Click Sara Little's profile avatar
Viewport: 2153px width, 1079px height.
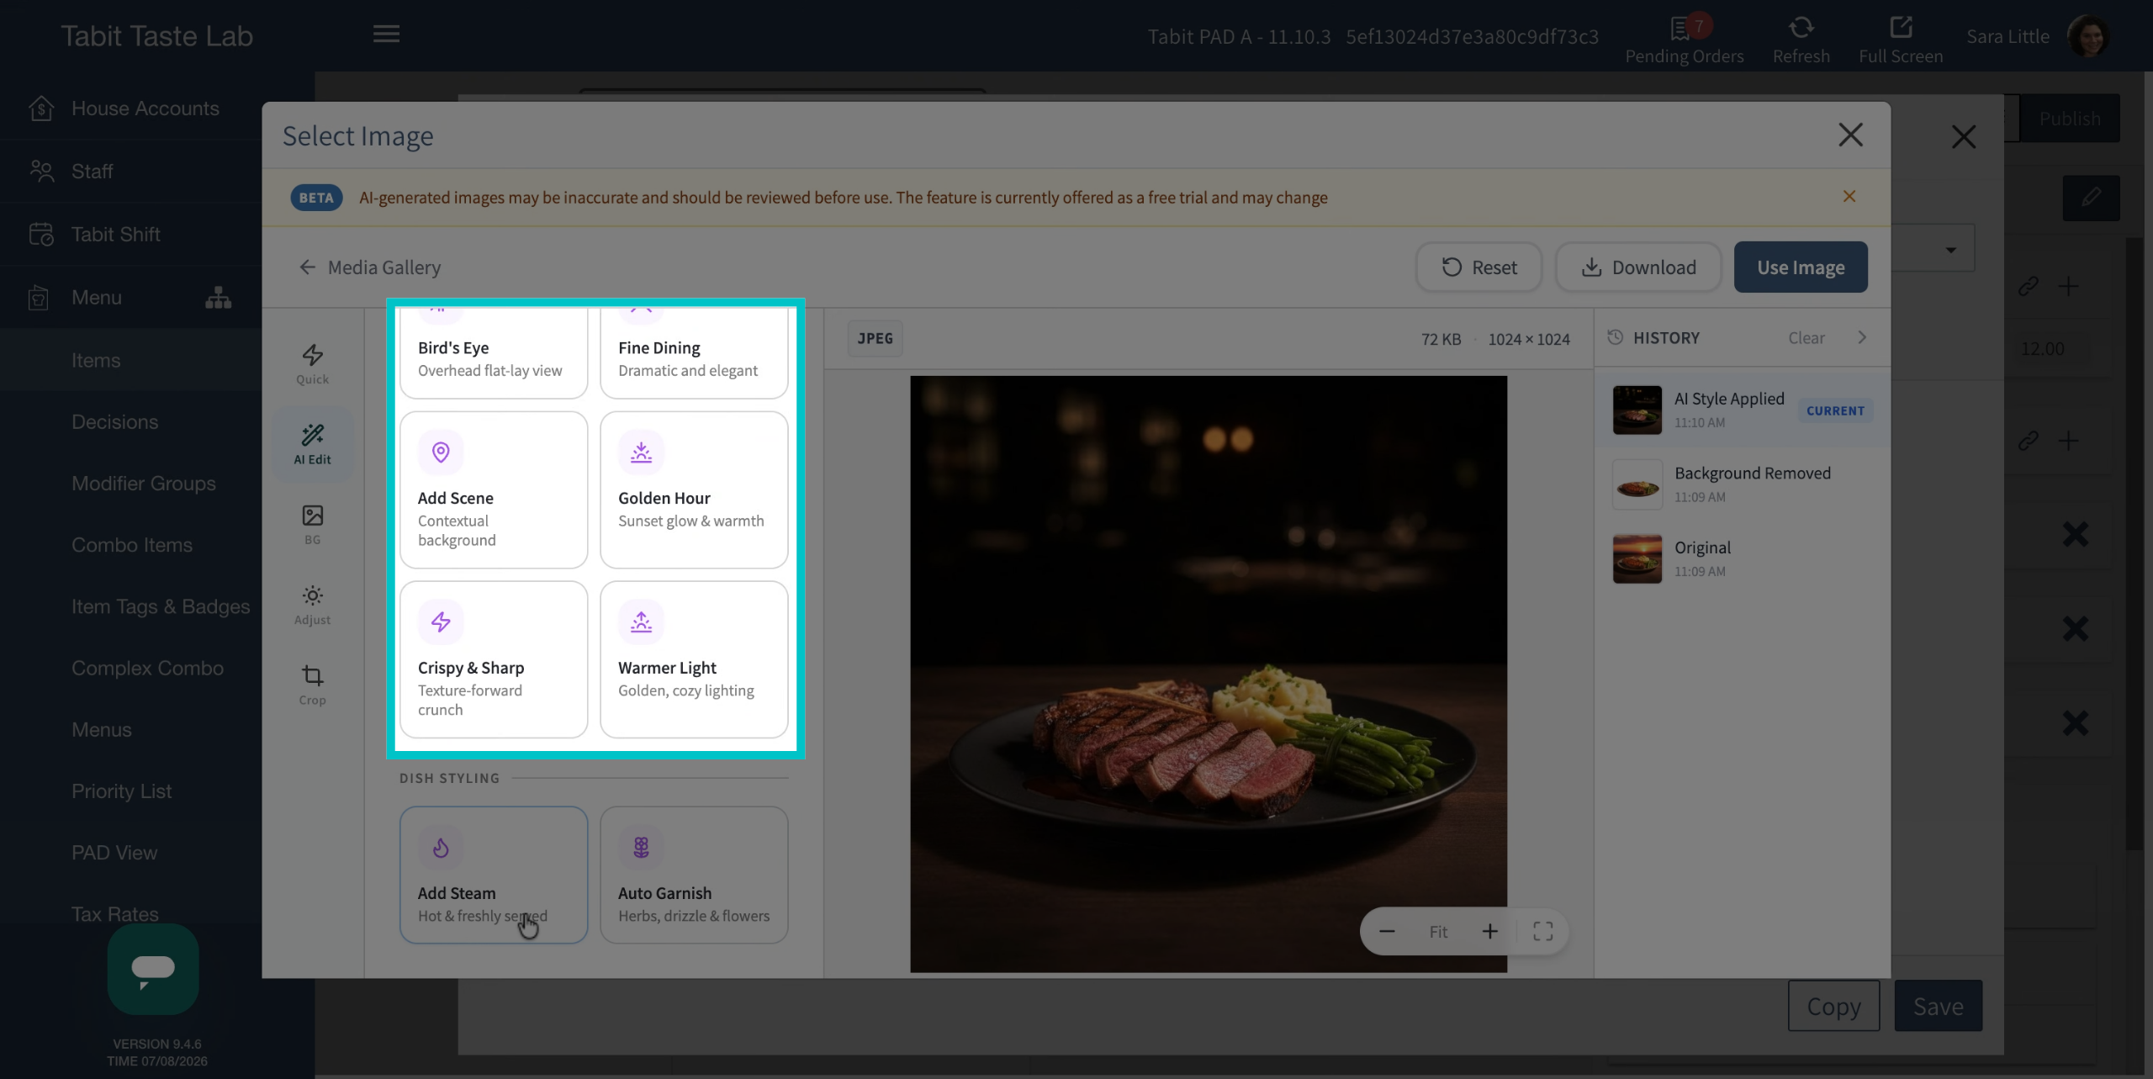[2088, 36]
